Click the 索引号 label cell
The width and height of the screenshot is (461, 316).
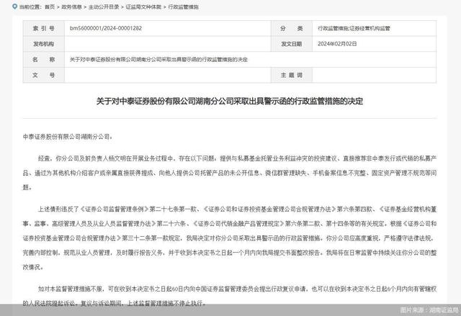point(44,29)
